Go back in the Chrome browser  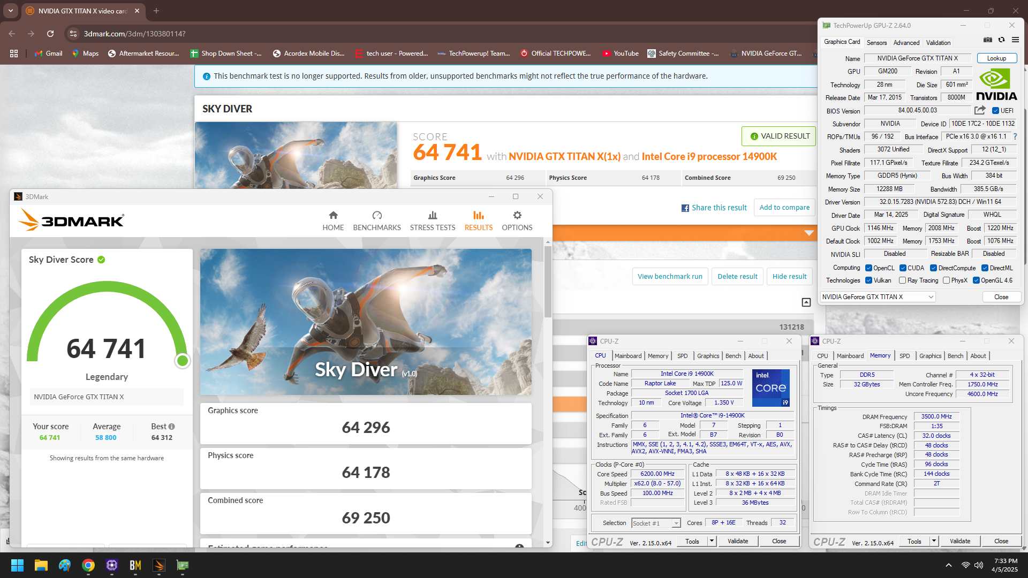pyautogui.click(x=12, y=34)
